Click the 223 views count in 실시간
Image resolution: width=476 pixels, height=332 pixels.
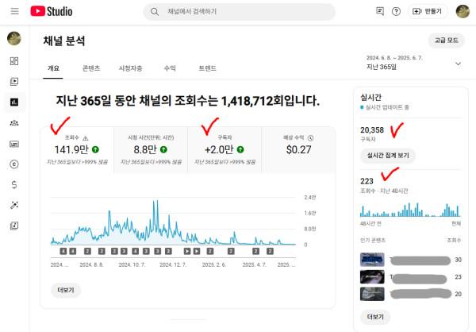point(367,181)
